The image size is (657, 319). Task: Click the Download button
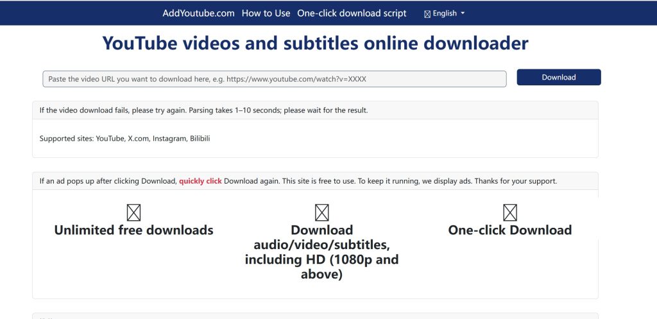tap(559, 77)
